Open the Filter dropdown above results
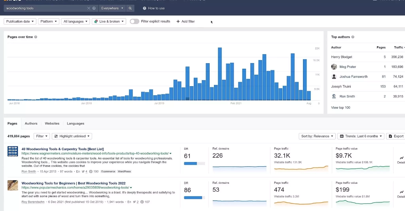 (x=42, y=136)
